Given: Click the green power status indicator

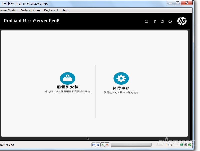Looking at the screenshot, I should [190, 145].
